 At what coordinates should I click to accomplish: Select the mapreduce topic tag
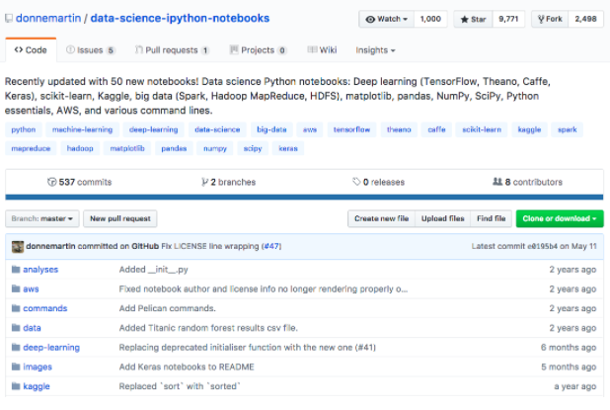tap(31, 148)
